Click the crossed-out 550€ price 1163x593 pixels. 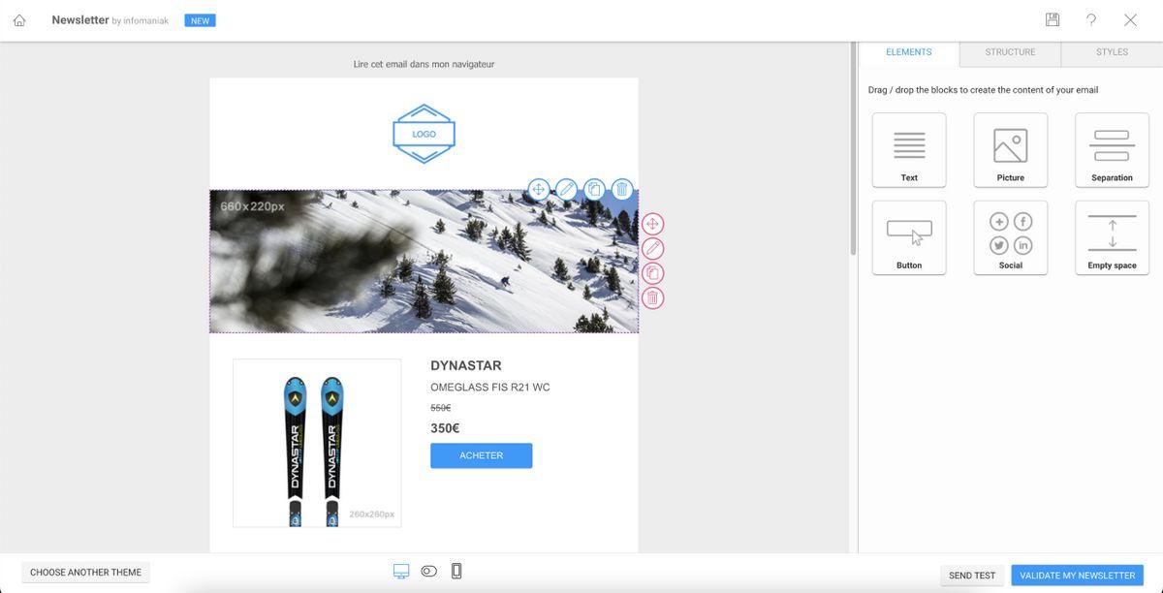(x=440, y=408)
